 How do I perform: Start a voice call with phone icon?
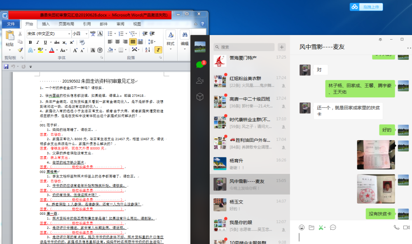[x=396, y=228]
